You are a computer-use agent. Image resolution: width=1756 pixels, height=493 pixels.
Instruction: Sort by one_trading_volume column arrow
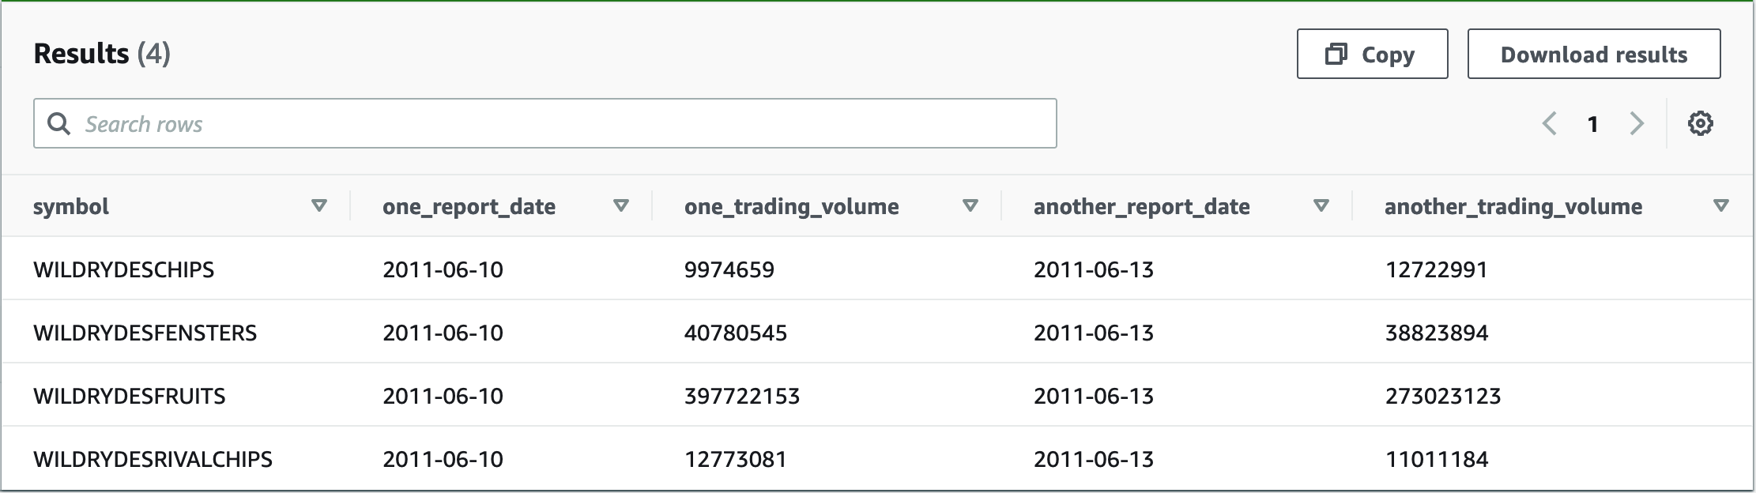click(x=970, y=206)
